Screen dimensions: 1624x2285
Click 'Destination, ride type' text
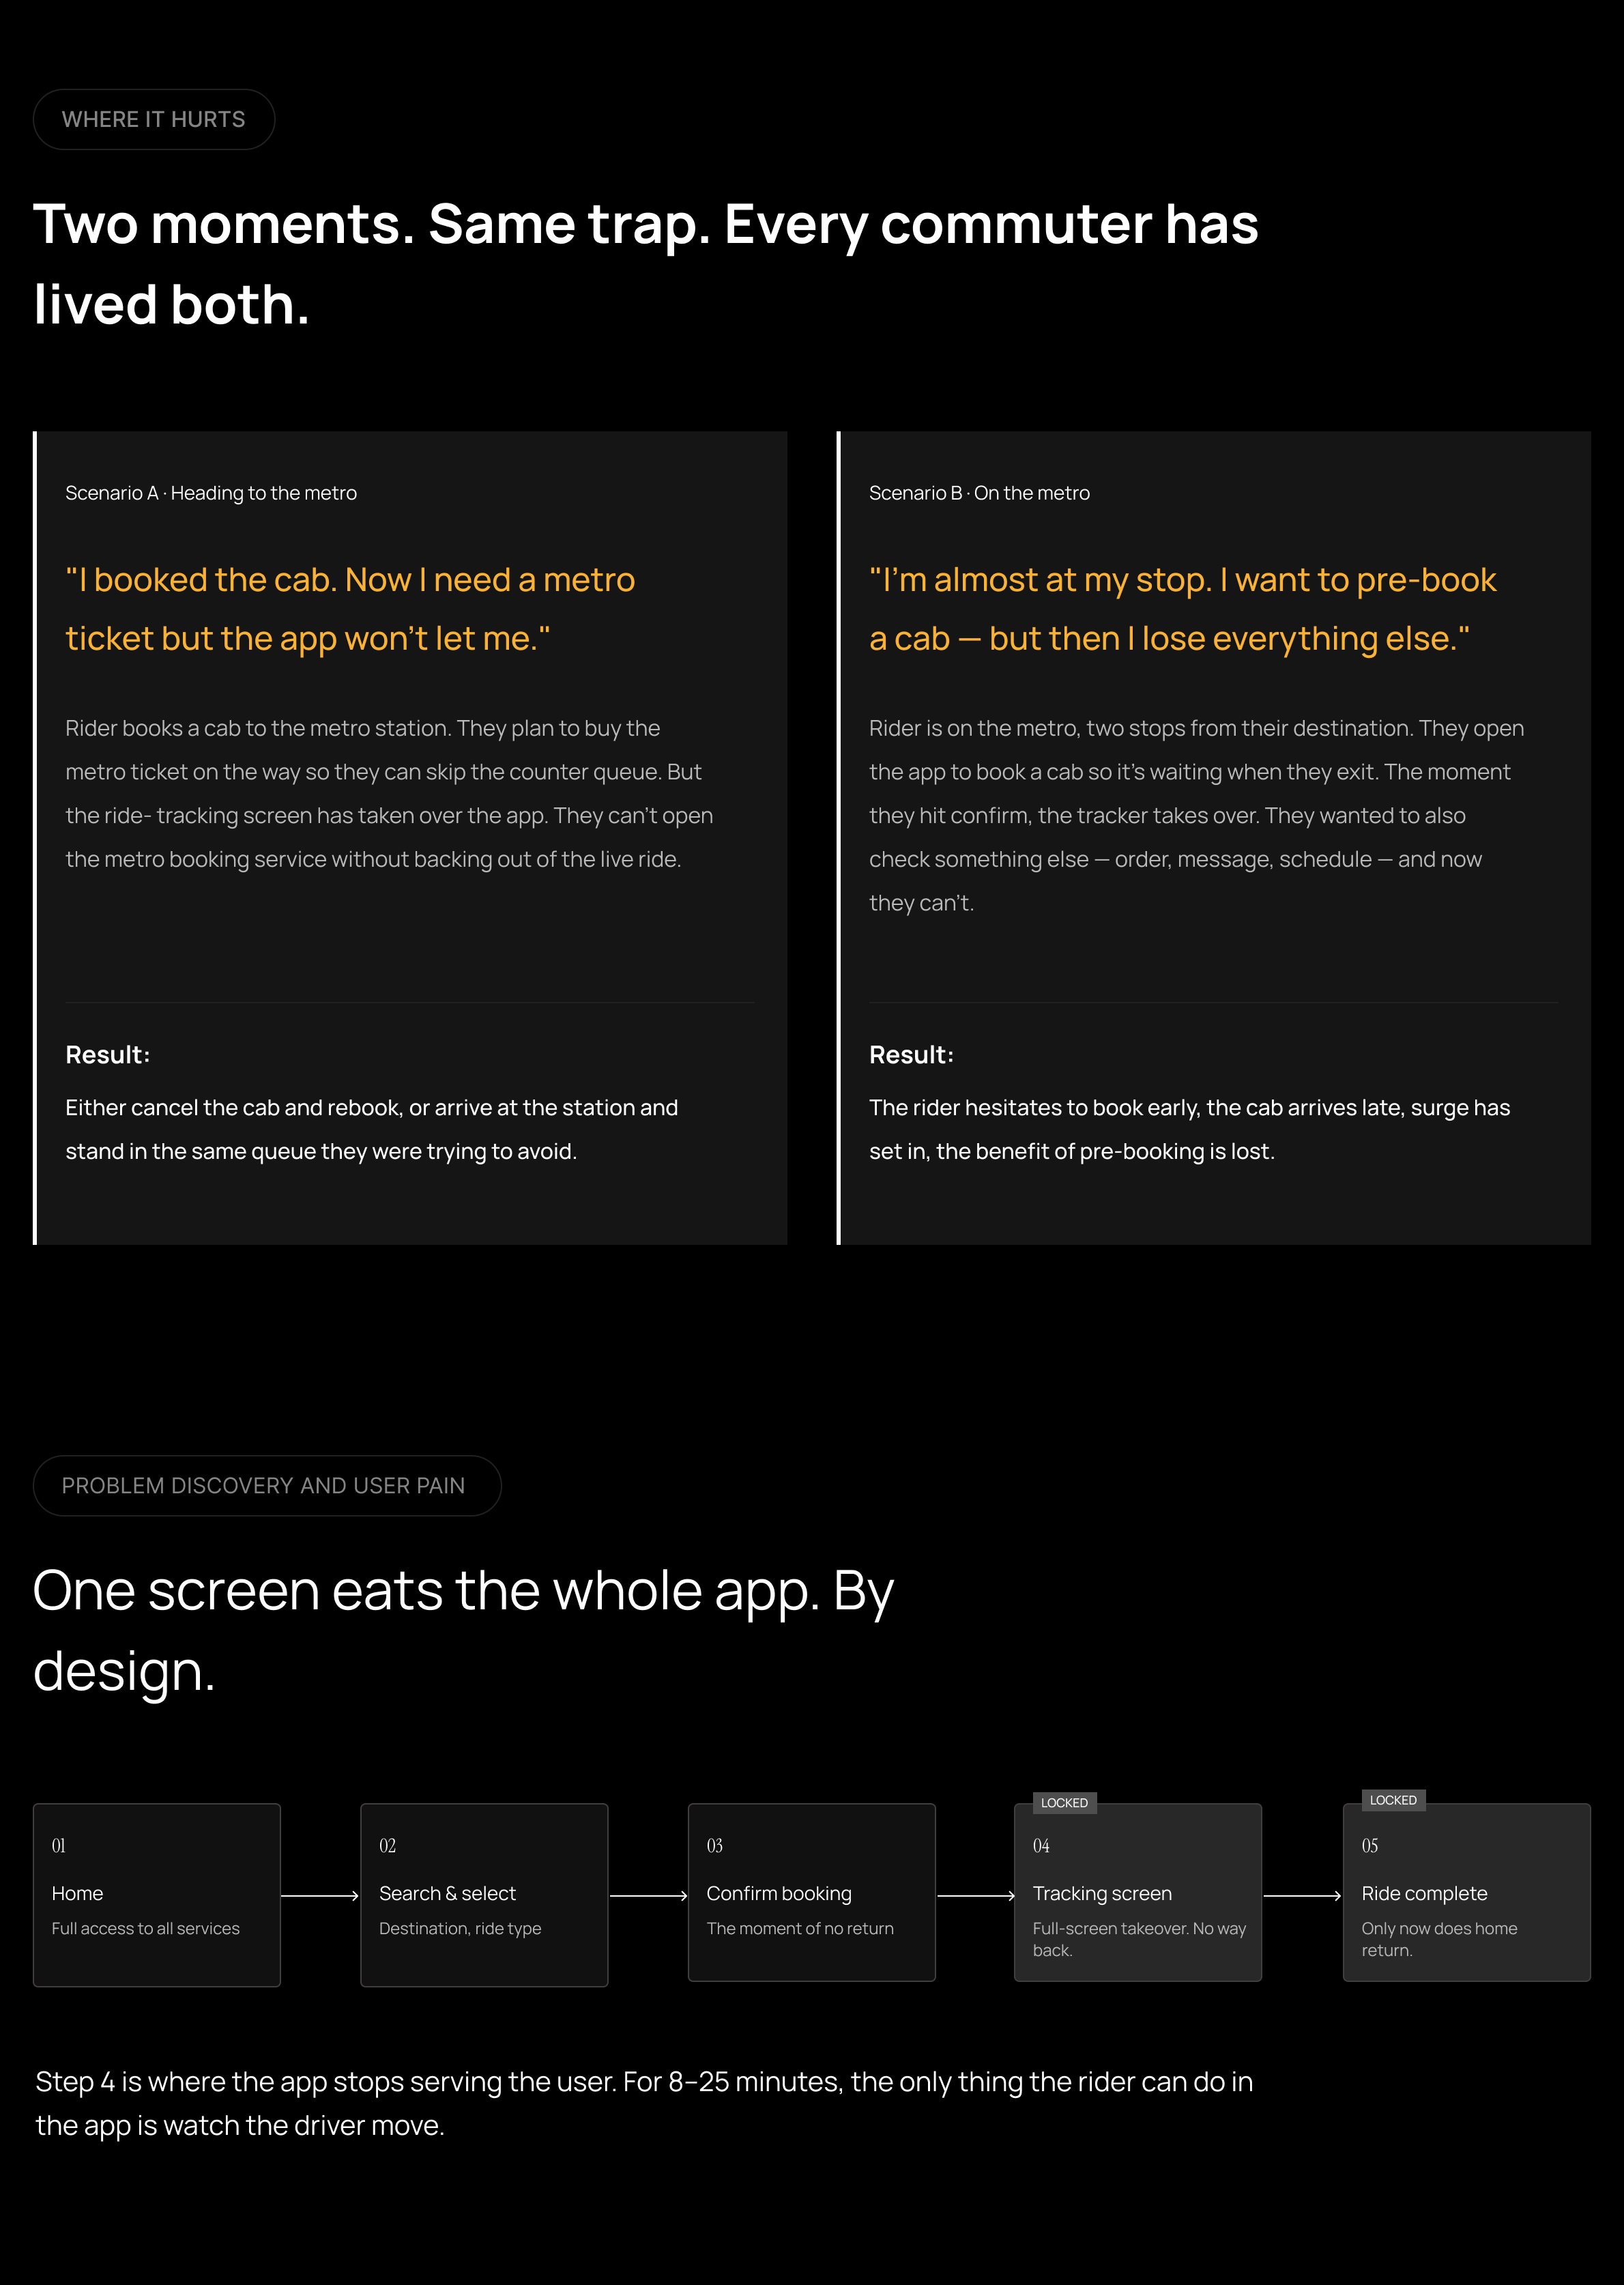460,1928
